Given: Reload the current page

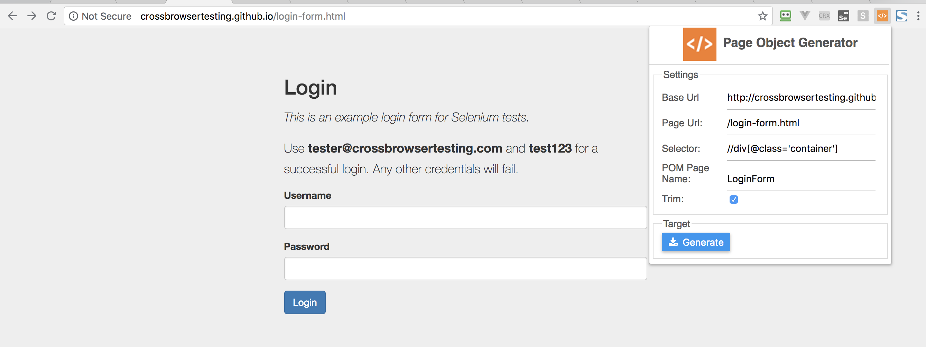Looking at the screenshot, I should click(52, 16).
